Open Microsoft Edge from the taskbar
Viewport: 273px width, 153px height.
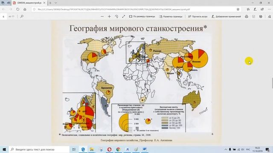coord(83,149)
